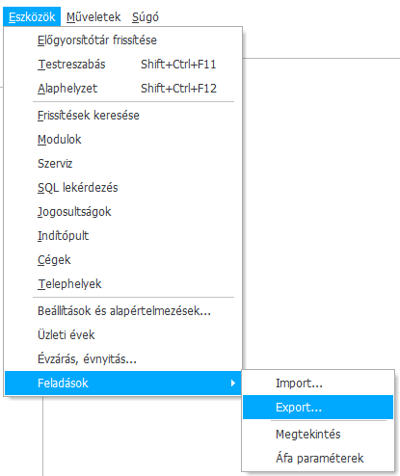Viewport: 400px width, 476px height.
Task: Choose Cégek from Eszközök menu
Action: (122, 260)
